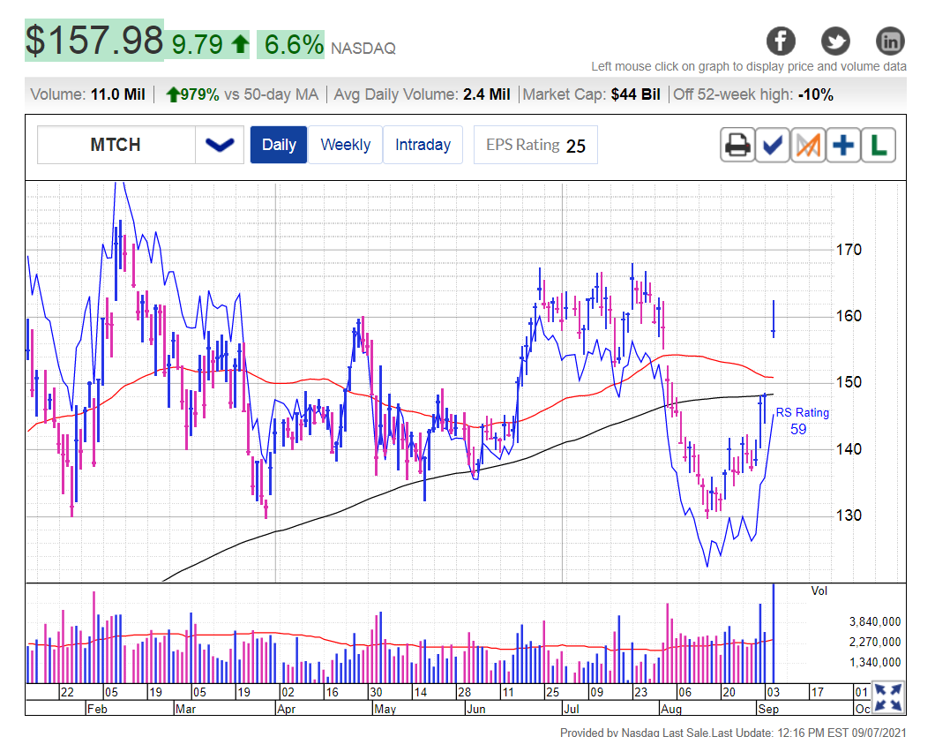Click Off 52-week high -10% stat
Screen dimensions: 935x737
pyautogui.click(x=753, y=94)
